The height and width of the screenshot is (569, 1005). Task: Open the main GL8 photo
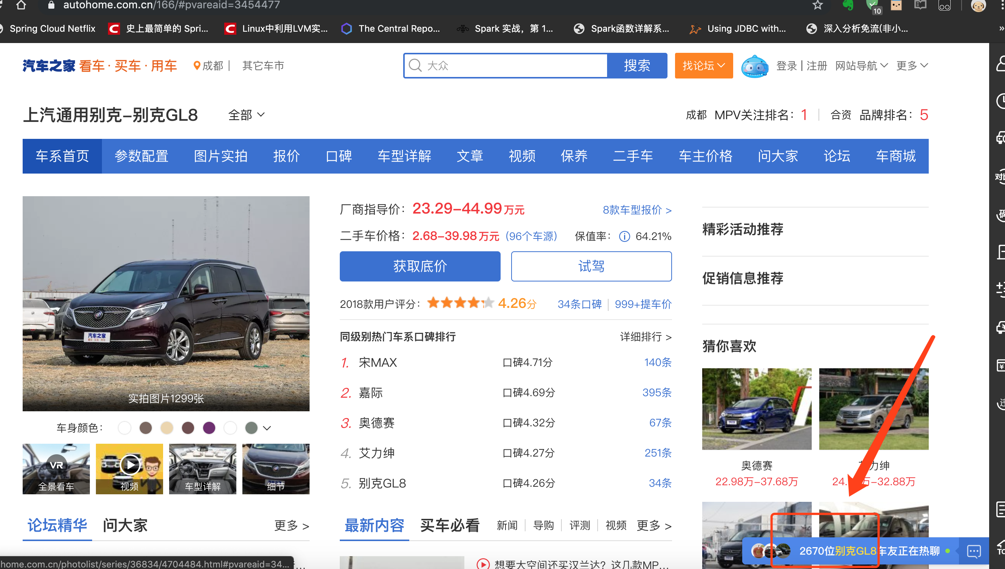click(x=166, y=303)
